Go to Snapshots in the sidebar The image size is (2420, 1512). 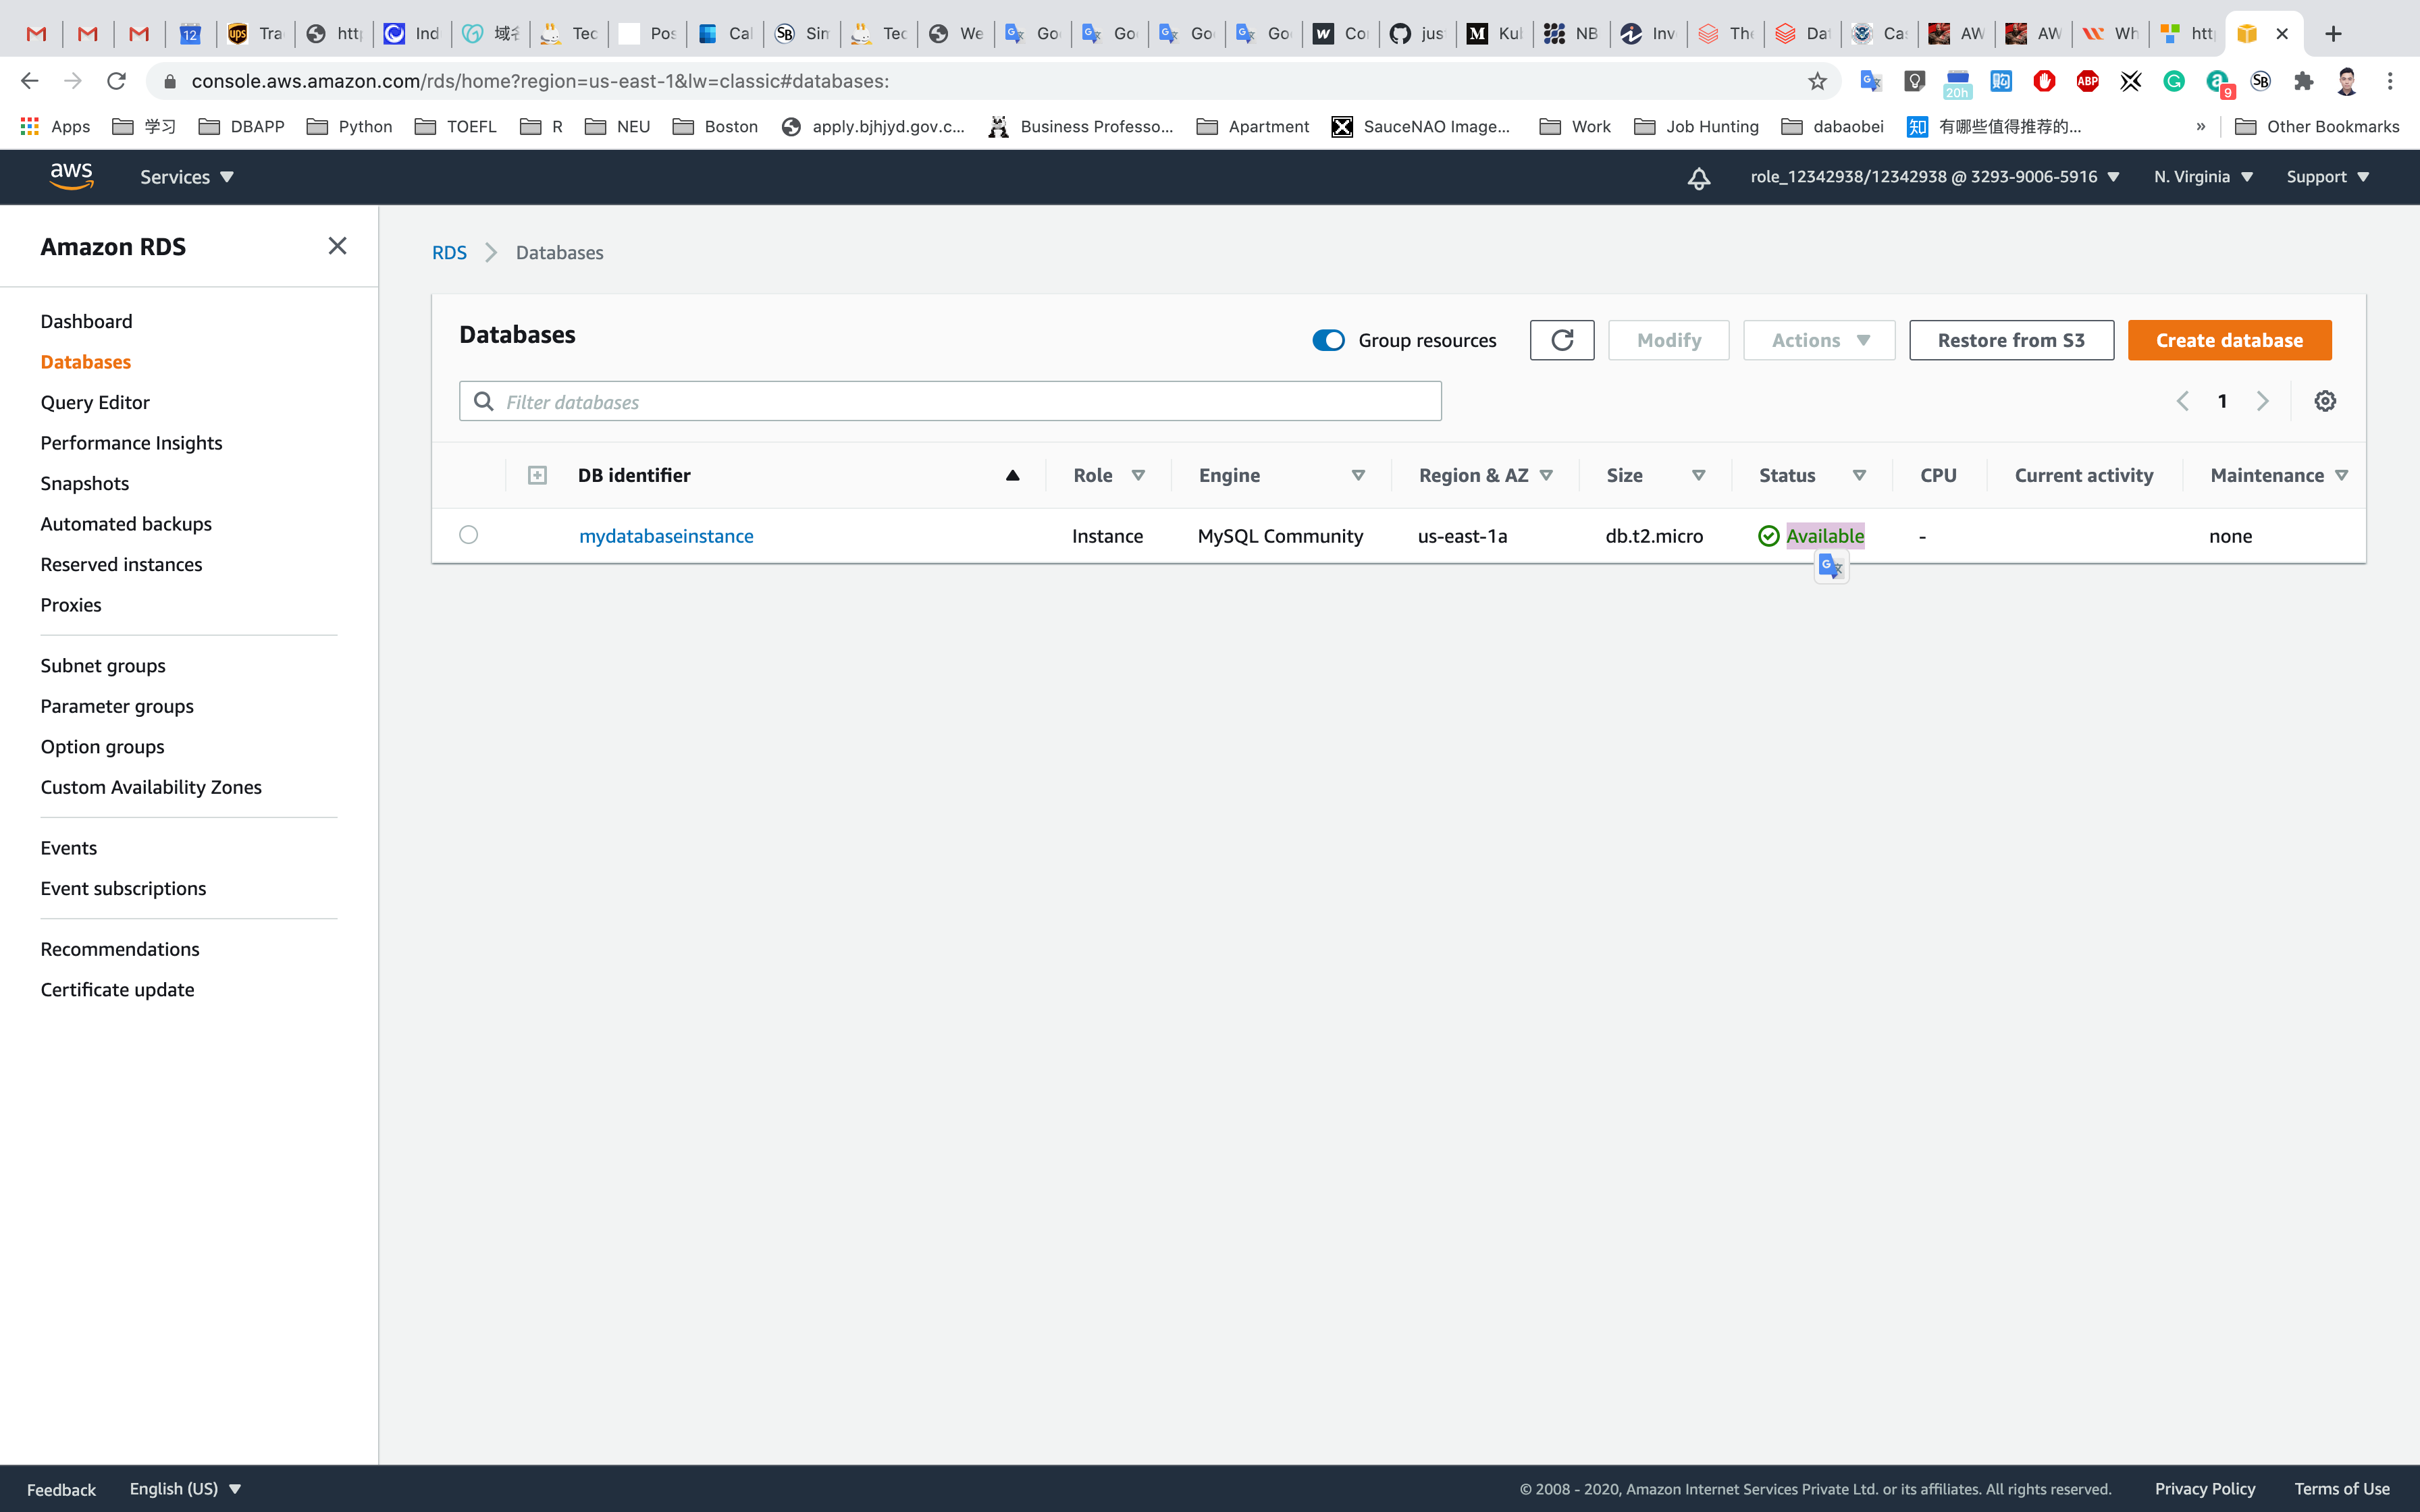point(85,483)
